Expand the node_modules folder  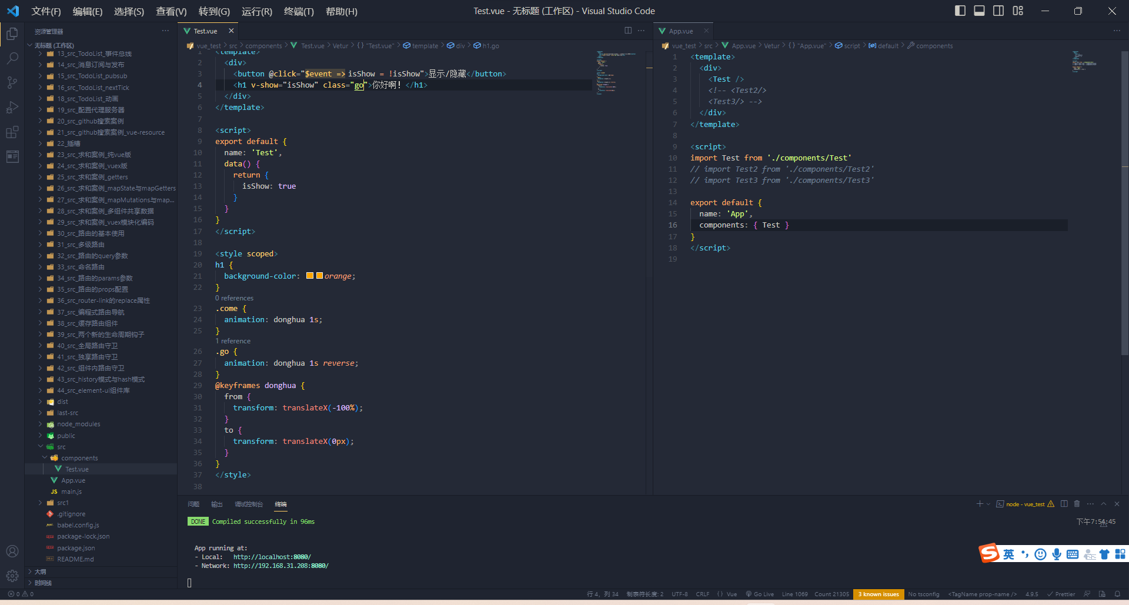pos(41,424)
